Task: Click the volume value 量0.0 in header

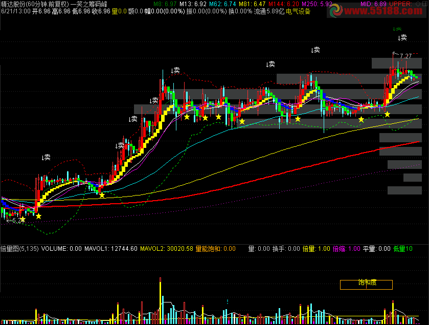Action: (119, 11)
